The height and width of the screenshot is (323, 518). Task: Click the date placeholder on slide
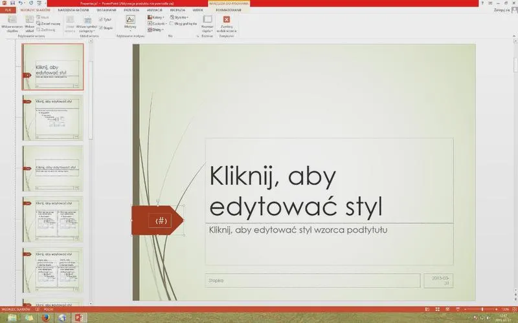pyautogui.click(x=438, y=280)
